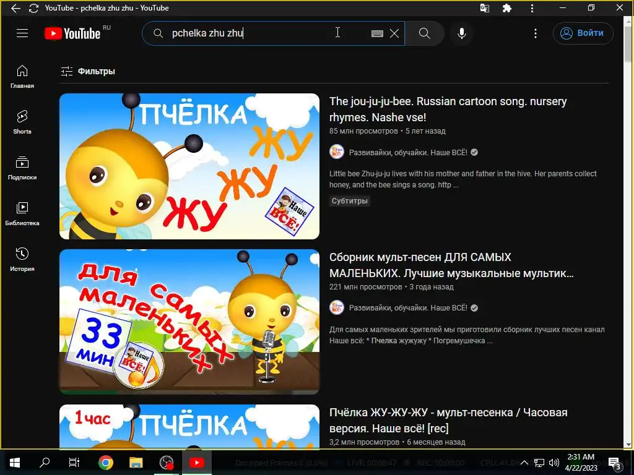634x475 pixels.
Task: Clear the search query with the X
Action: 394,33
